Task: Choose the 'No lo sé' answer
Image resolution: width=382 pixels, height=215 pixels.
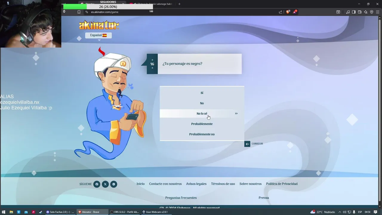Action: point(202,113)
